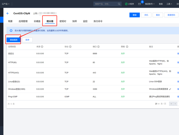Click the info icon next to 来源
The height and width of the screenshot is (135, 179).
pos(42,47)
